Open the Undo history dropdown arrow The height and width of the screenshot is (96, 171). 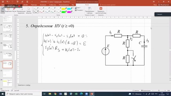pos(9,2)
